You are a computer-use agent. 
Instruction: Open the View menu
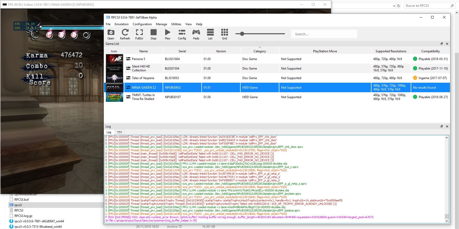(189, 24)
